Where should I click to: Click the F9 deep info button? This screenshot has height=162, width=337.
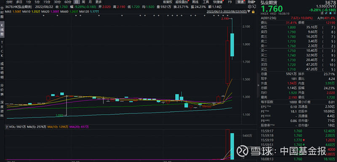coord(230,2)
